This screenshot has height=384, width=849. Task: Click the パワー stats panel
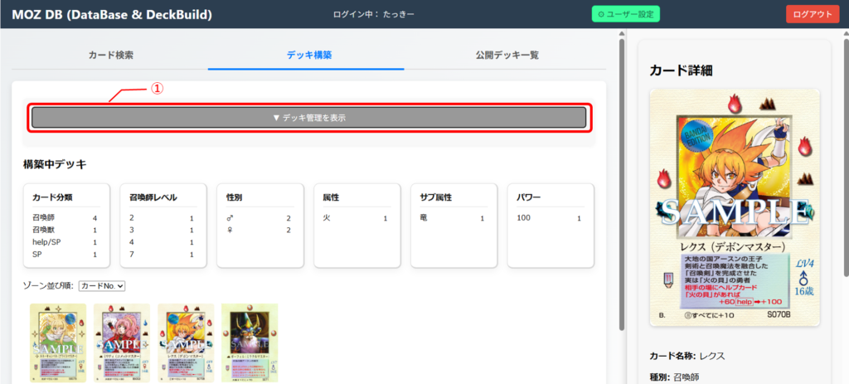(551, 226)
